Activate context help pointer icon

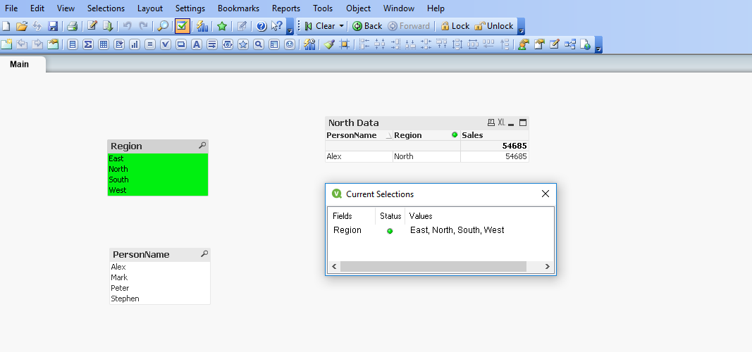[x=277, y=26]
